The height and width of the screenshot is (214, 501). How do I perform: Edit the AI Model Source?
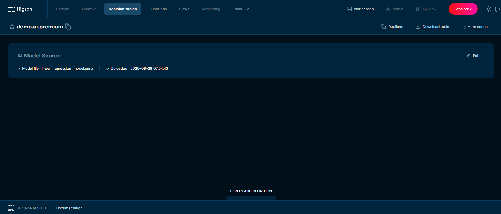pos(473,56)
